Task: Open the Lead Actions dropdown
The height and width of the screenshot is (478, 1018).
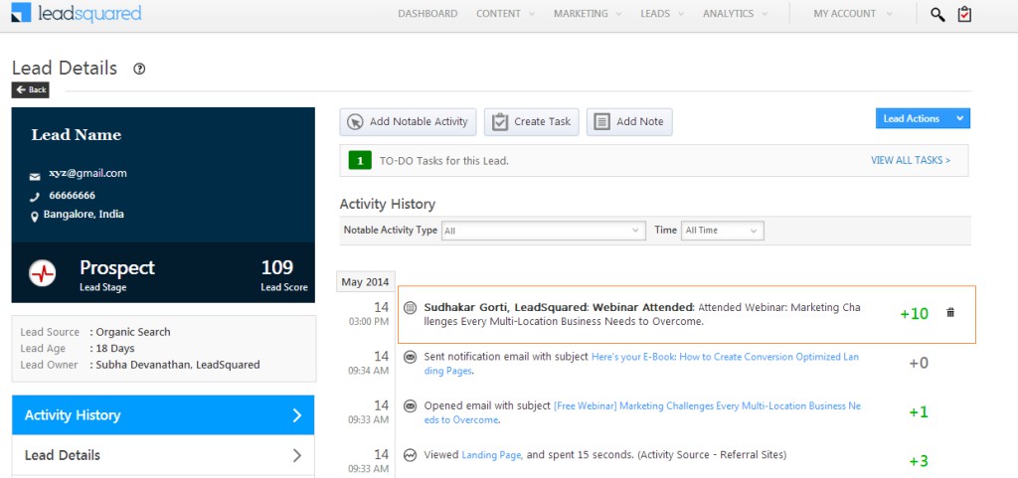Action: 923,118
